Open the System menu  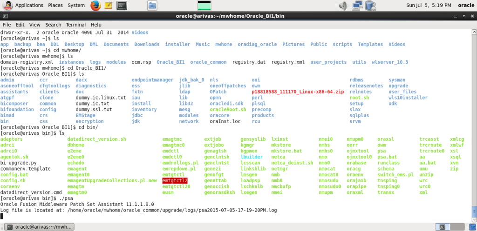coord(76,5)
